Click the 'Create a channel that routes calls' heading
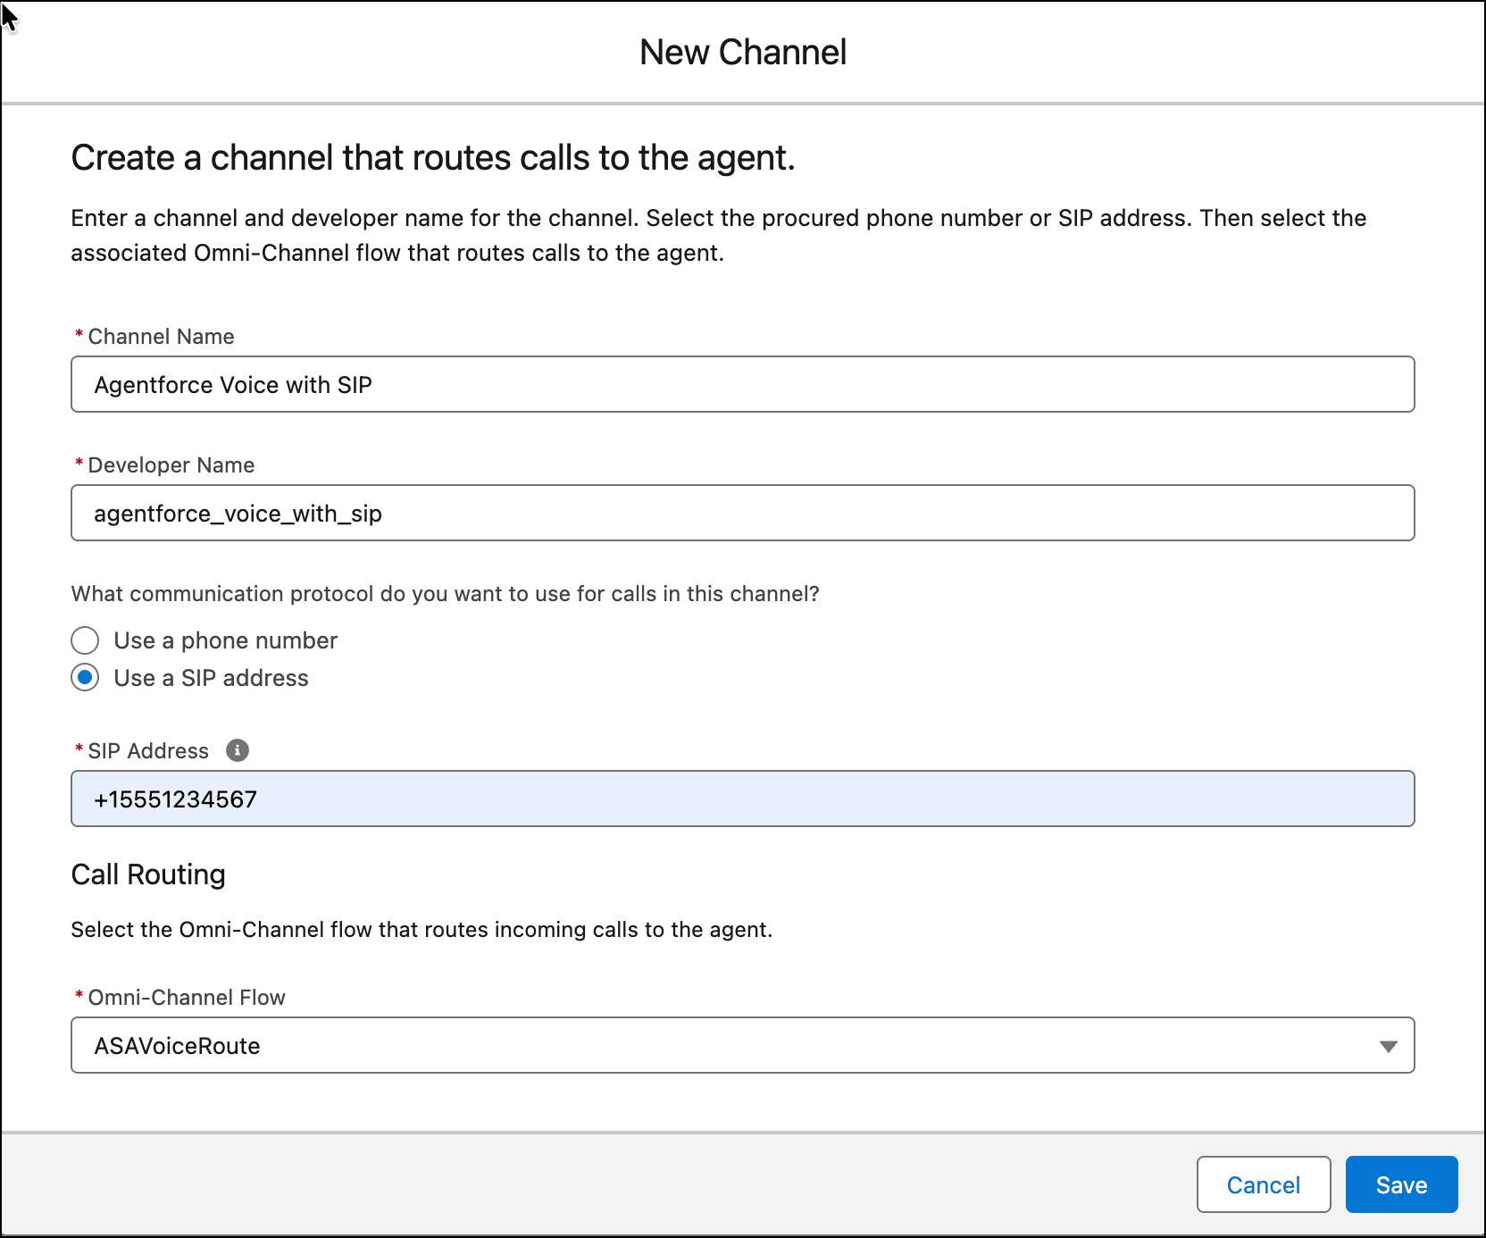Screen dimensions: 1486x1238 (433, 158)
